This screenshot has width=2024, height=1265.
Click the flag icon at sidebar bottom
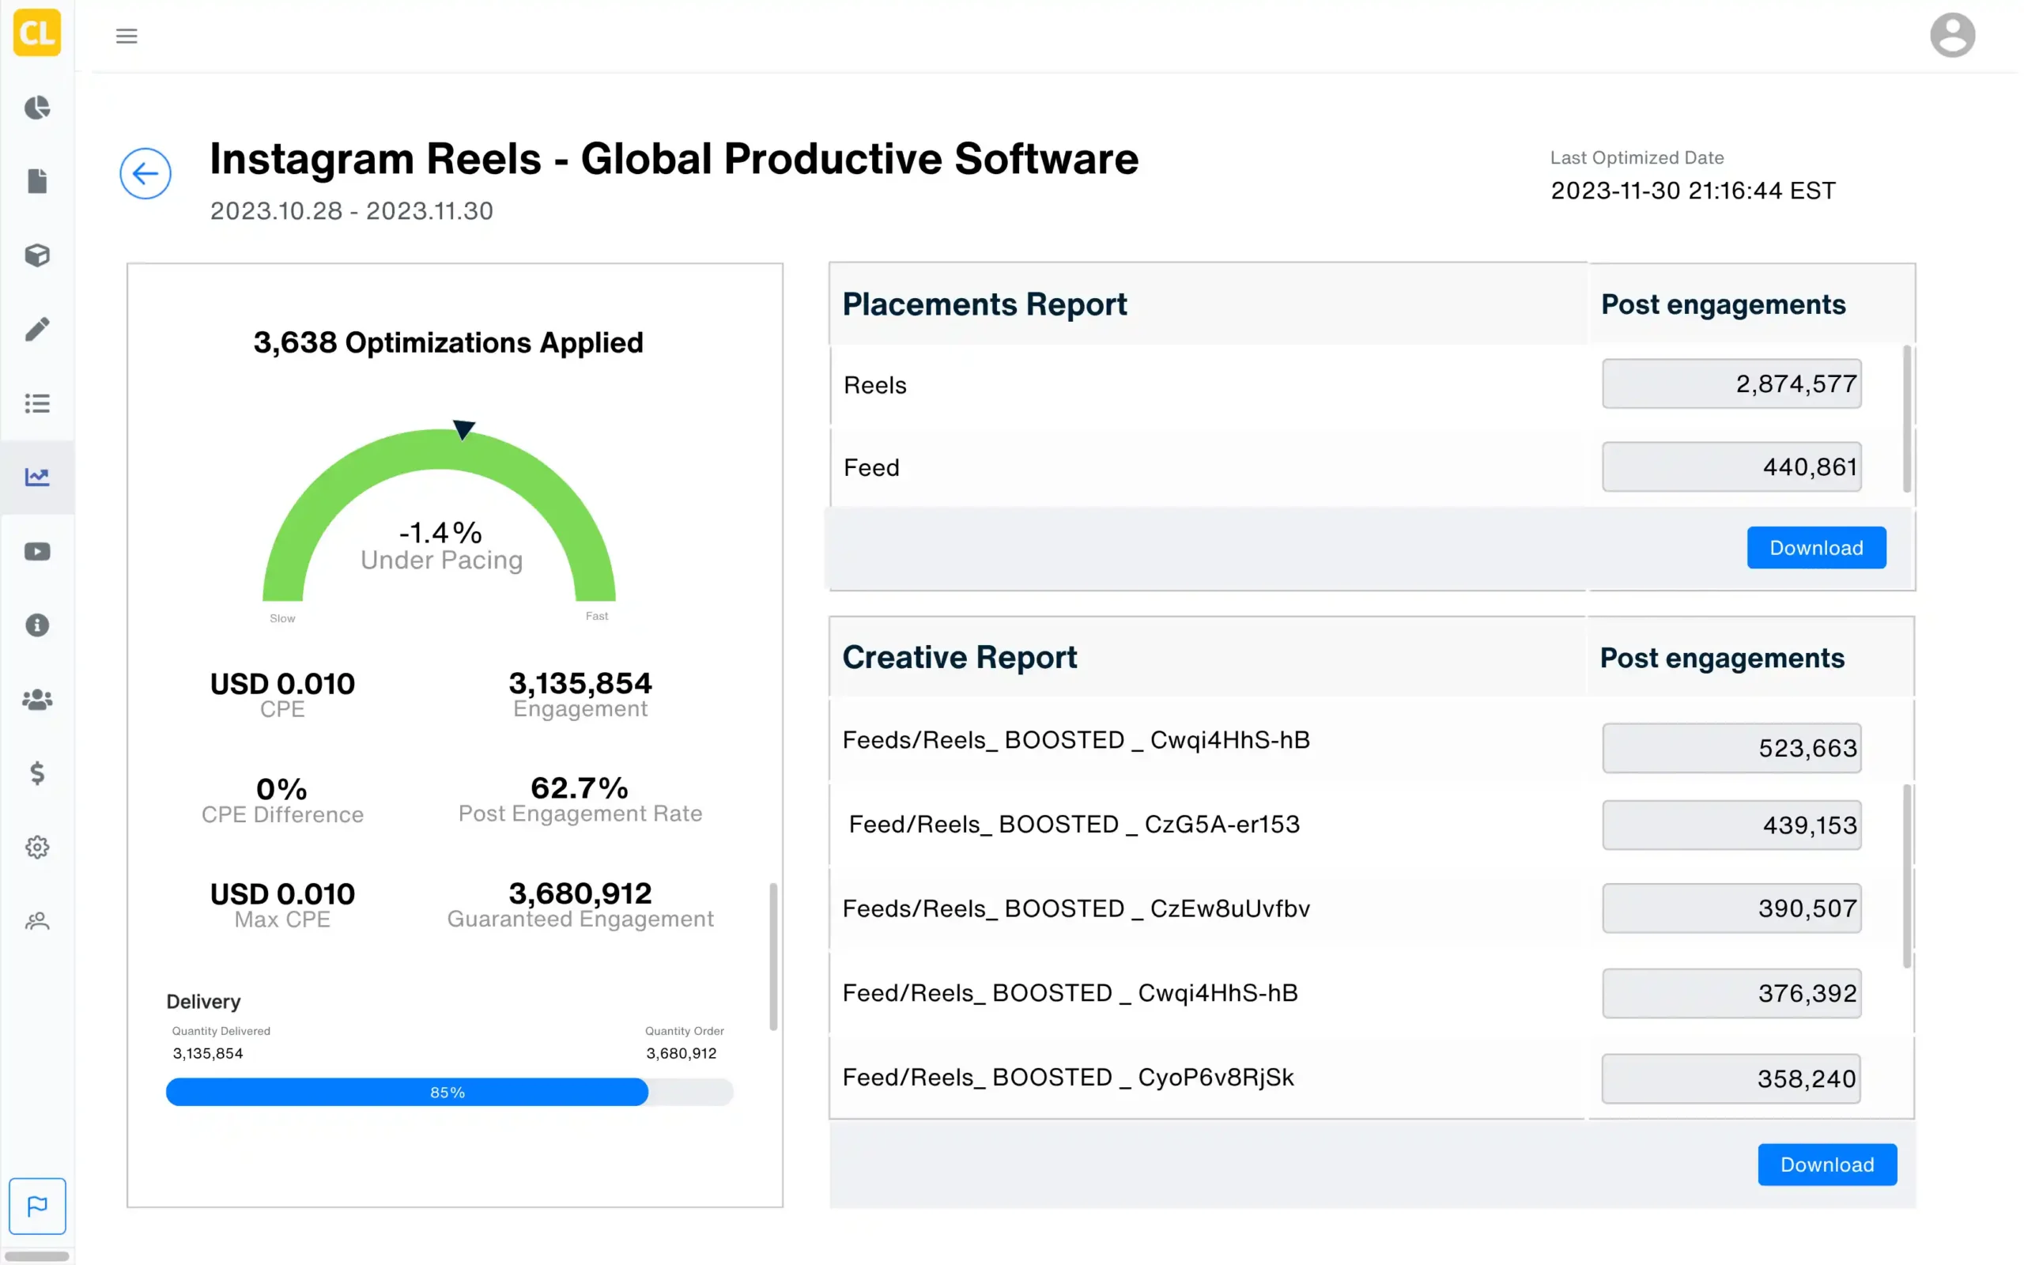(x=37, y=1206)
